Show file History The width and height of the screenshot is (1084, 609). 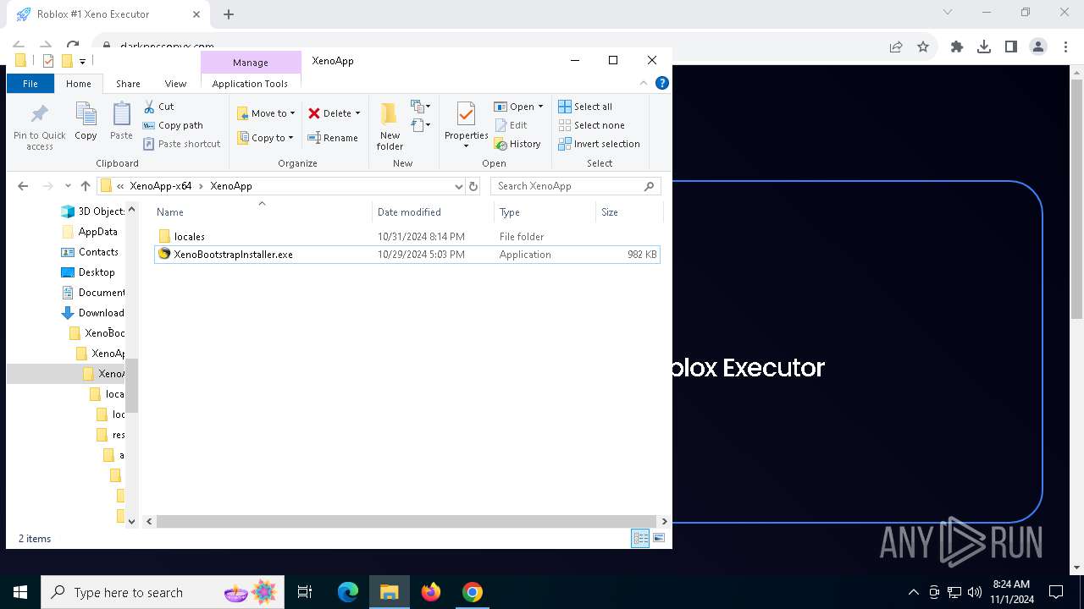pos(517,144)
